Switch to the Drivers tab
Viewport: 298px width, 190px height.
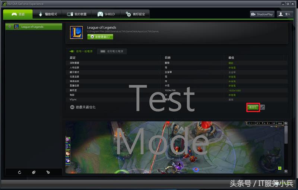click(48, 14)
